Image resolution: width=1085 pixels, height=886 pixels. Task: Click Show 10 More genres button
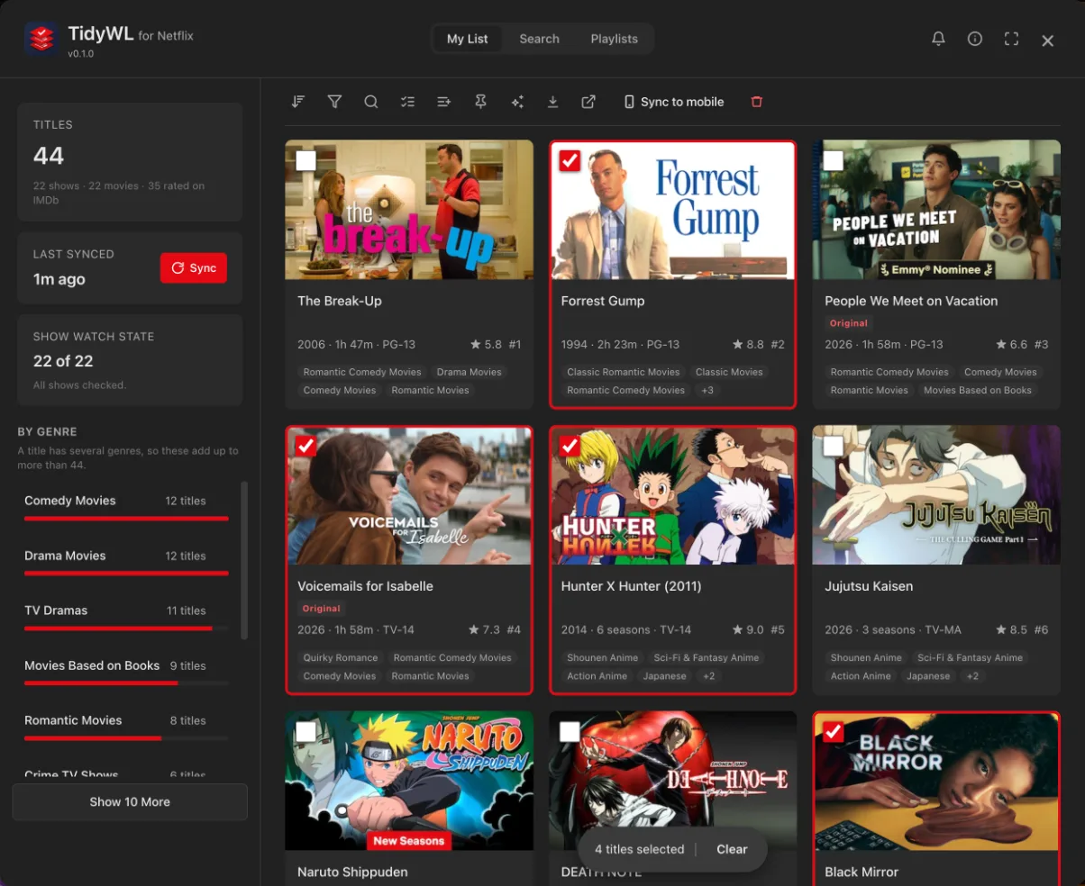[x=130, y=801]
